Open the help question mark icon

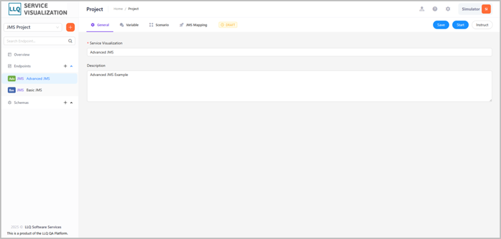pos(435,9)
